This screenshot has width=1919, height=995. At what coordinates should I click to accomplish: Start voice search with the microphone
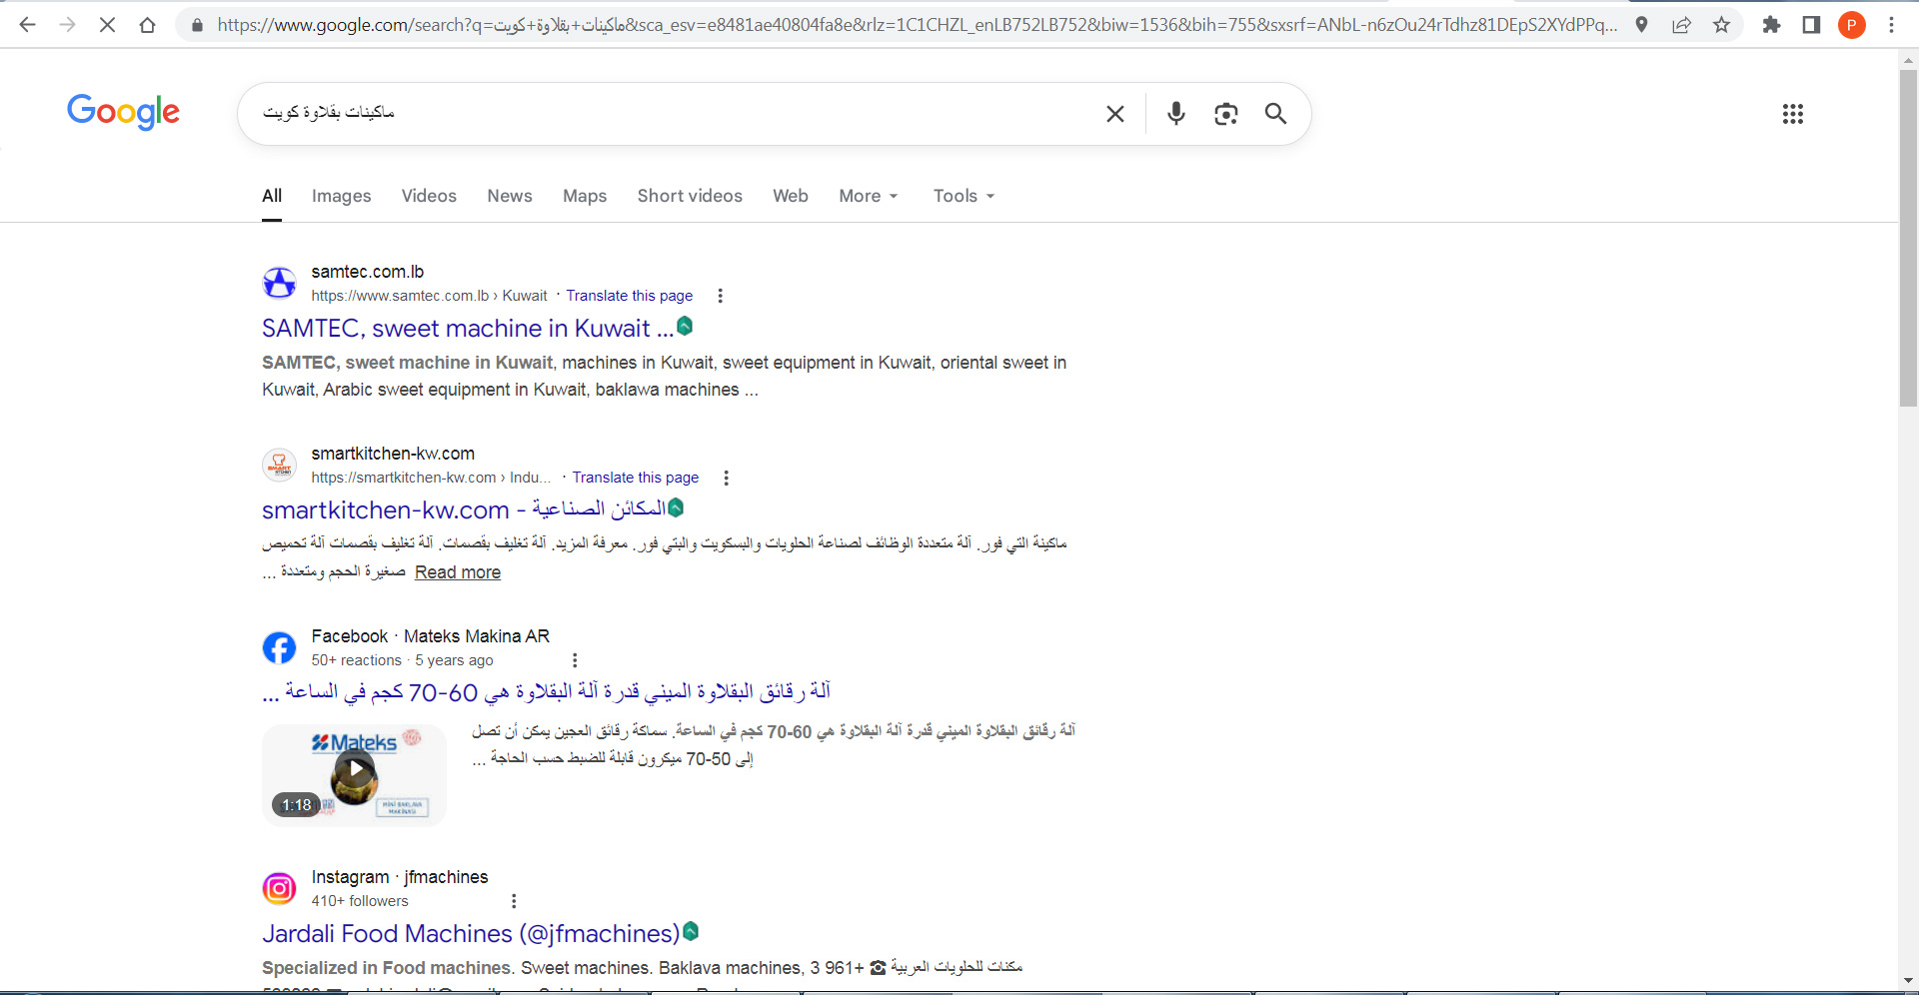pos(1176,114)
